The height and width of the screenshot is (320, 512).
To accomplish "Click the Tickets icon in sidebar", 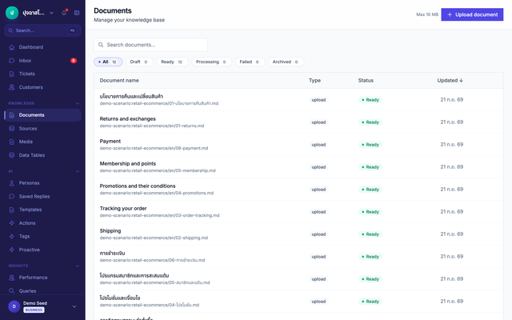I will click(x=12, y=74).
